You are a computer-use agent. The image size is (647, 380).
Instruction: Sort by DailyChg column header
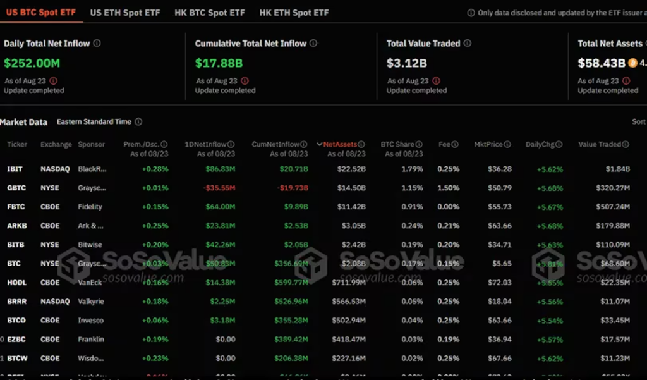pyautogui.click(x=540, y=144)
